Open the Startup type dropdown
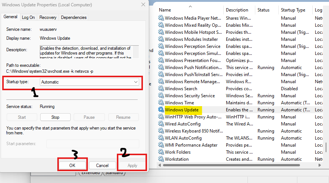329x183 pixels. 89,82
